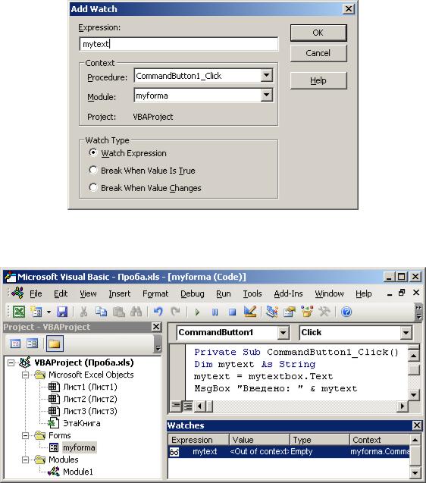The width and height of the screenshot is (426, 483).
Task: Click Help button in Add Watch dialog
Action: tap(318, 80)
